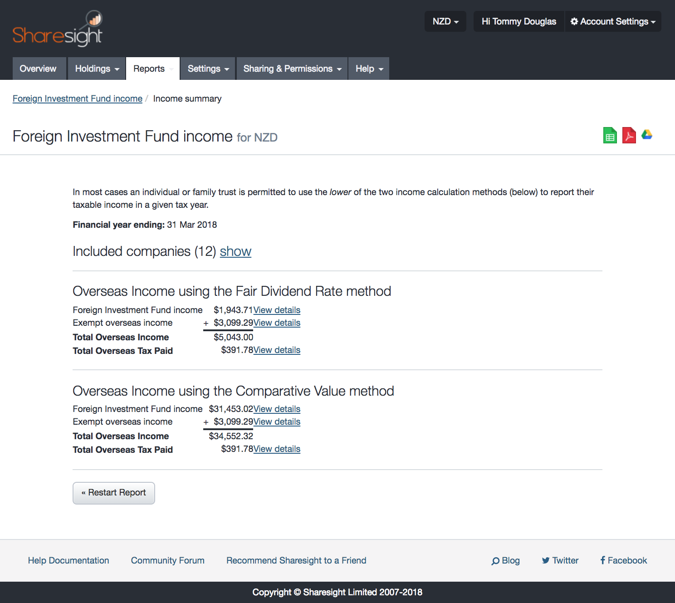
Task: Open the NZD currency dropdown
Action: pyautogui.click(x=445, y=21)
